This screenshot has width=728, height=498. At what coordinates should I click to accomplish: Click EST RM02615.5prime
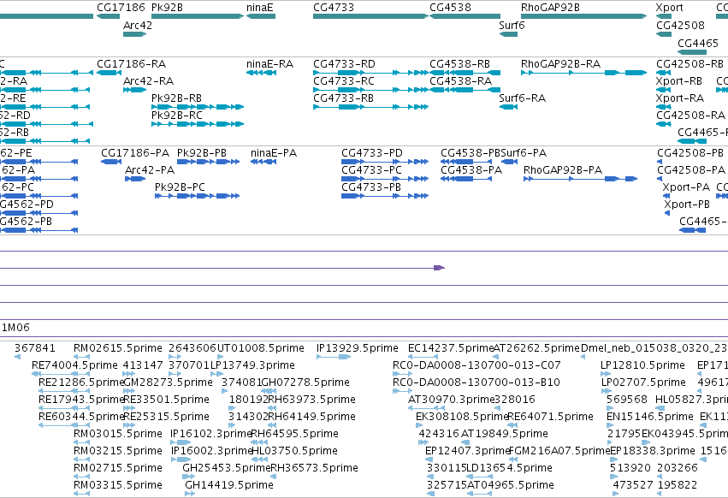118,348
